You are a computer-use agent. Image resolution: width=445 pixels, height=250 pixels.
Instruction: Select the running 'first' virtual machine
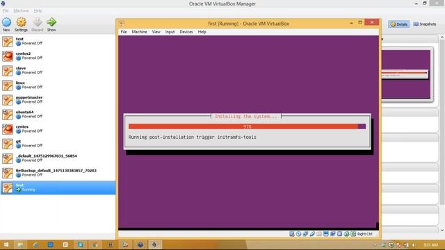coord(58,187)
